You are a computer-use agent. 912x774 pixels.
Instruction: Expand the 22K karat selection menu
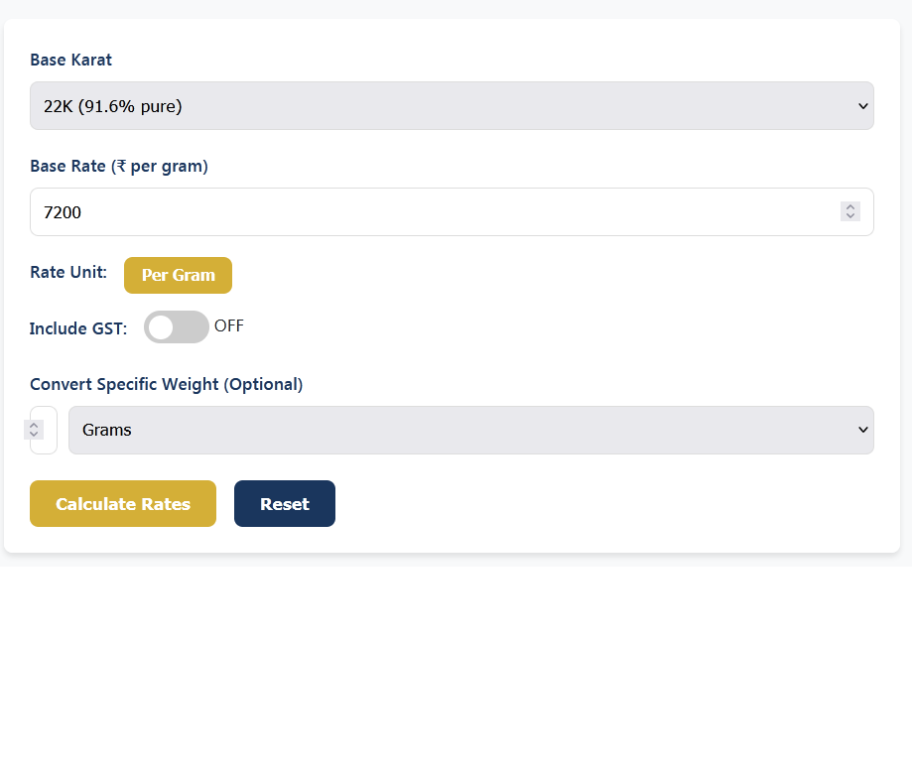point(452,105)
